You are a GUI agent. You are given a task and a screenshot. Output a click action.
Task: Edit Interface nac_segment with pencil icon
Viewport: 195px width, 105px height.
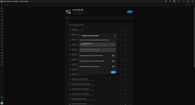coord(125,84)
